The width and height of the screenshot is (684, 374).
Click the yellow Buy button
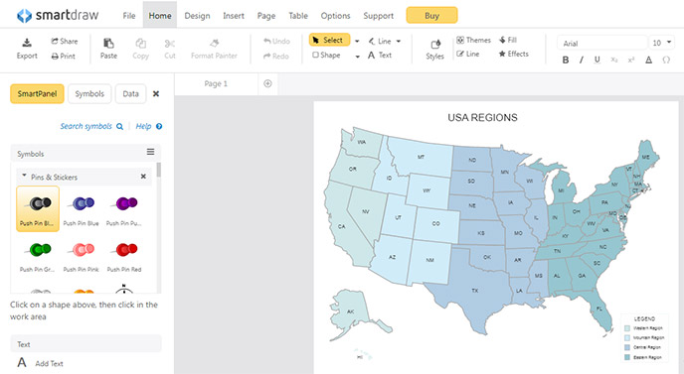431,16
